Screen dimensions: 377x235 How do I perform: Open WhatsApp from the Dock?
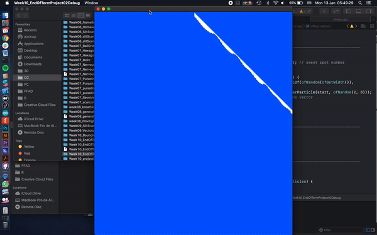pos(5,184)
